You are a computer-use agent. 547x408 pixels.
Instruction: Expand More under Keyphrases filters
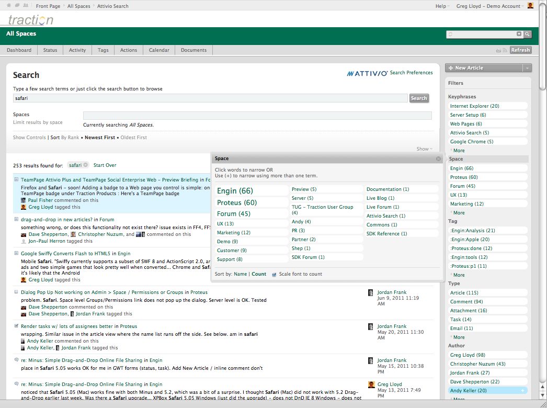point(459,151)
